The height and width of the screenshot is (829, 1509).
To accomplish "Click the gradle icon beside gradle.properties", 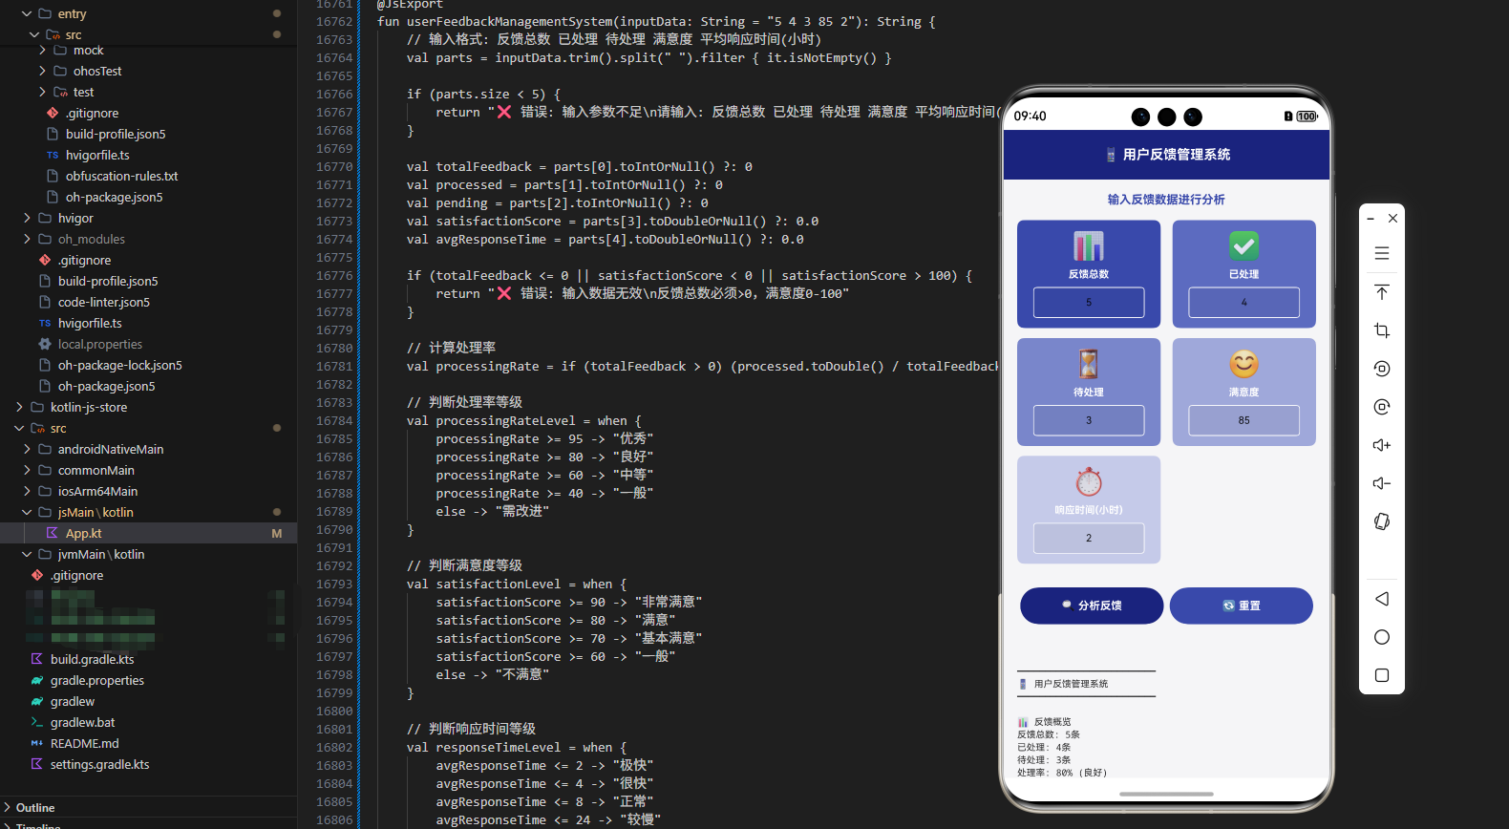I will click(x=36, y=680).
